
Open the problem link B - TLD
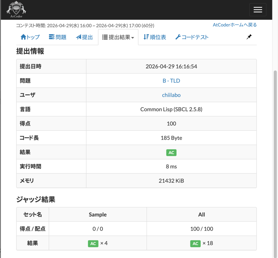point(171,80)
